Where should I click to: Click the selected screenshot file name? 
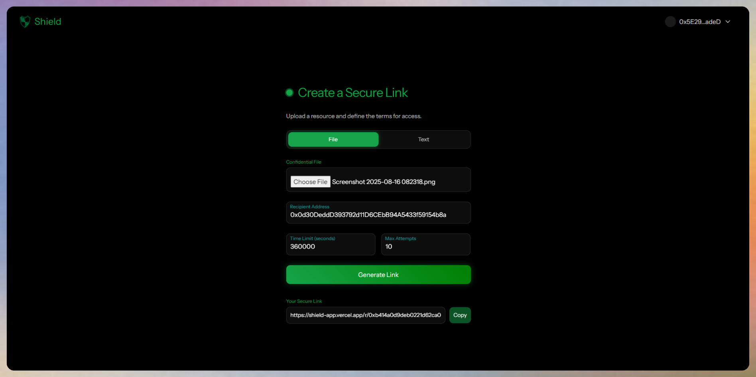click(384, 182)
